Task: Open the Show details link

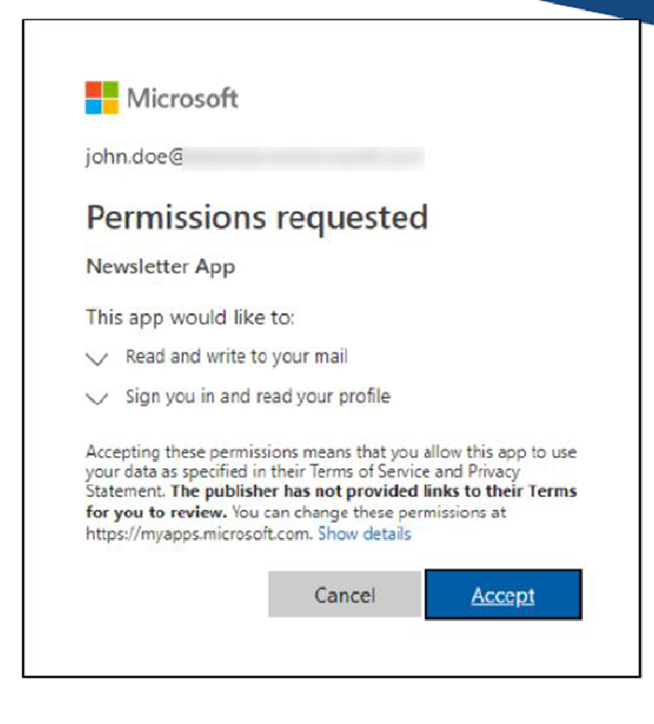Action: (365, 534)
